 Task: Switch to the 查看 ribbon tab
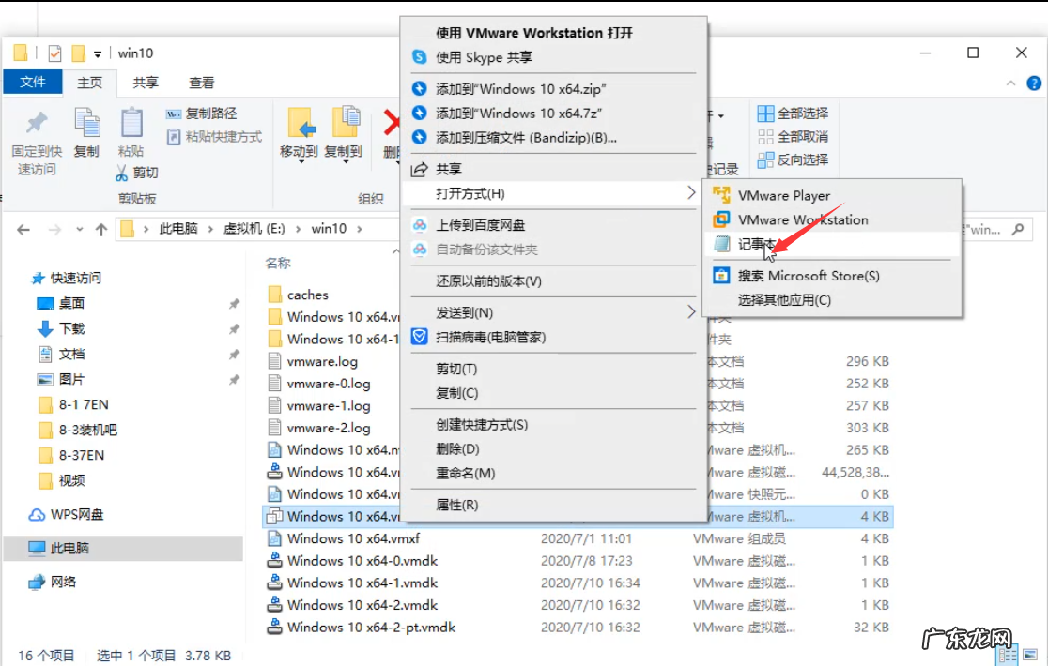(x=202, y=83)
